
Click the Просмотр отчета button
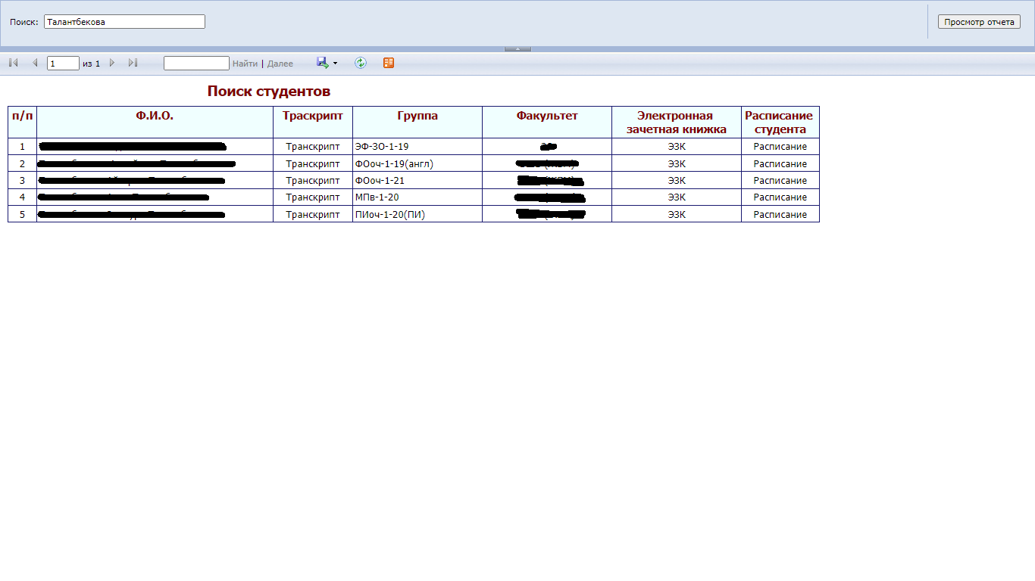979,22
